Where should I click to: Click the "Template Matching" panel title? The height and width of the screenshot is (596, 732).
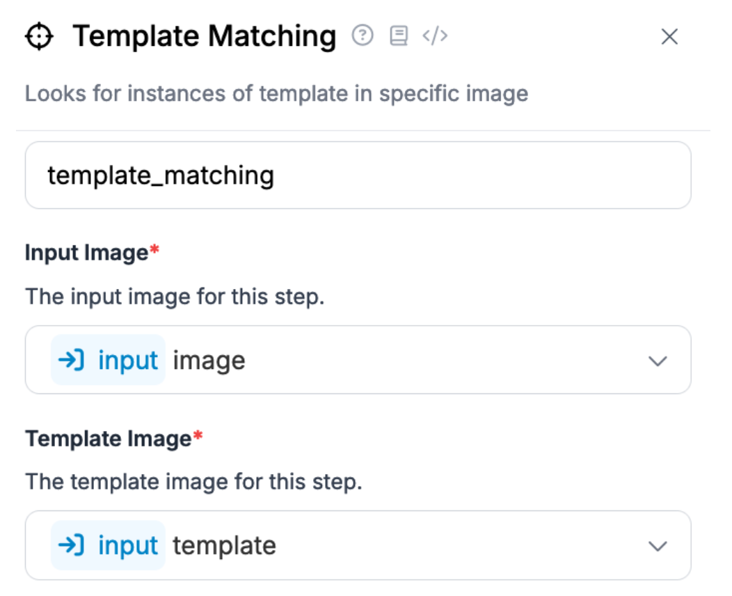204,36
